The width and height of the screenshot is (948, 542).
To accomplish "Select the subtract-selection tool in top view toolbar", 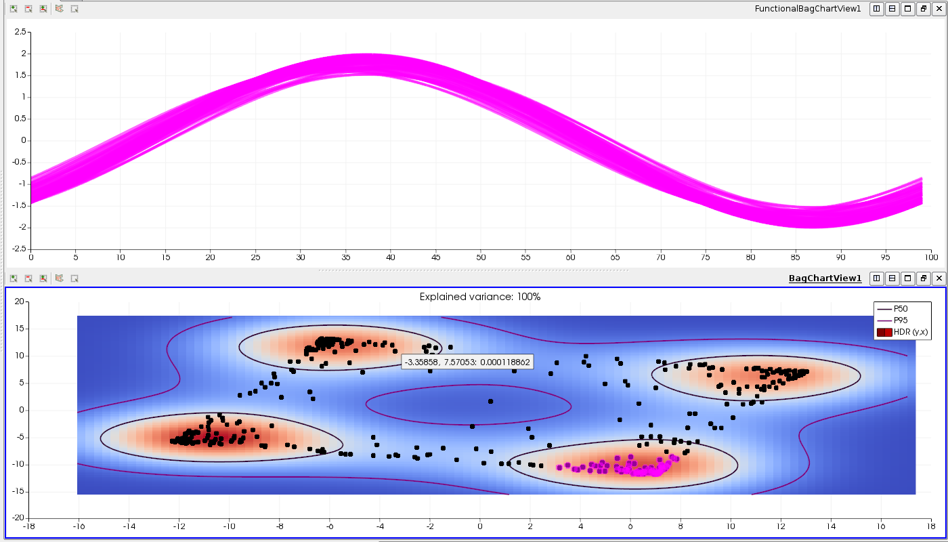I will click(27, 9).
